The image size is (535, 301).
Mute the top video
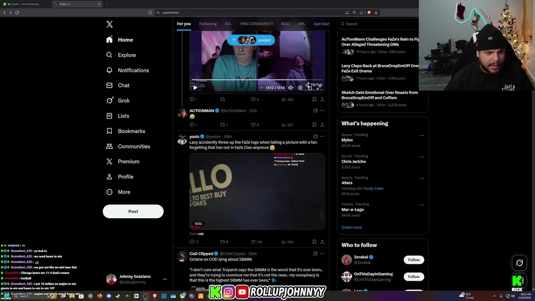[291, 88]
